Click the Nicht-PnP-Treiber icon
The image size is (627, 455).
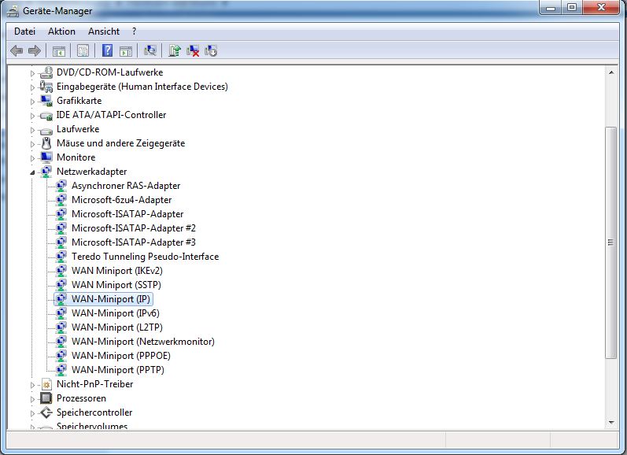46,384
